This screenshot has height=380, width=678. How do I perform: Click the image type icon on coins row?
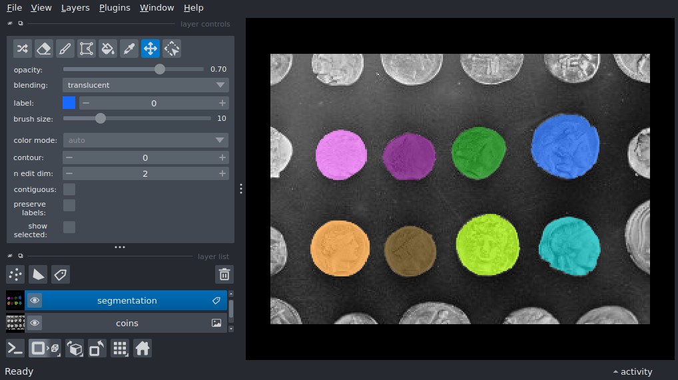point(216,323)
